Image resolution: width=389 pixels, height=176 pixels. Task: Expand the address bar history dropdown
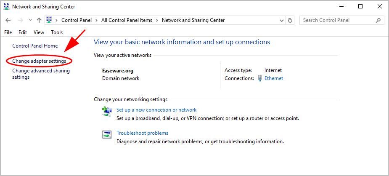pos(282,20)
